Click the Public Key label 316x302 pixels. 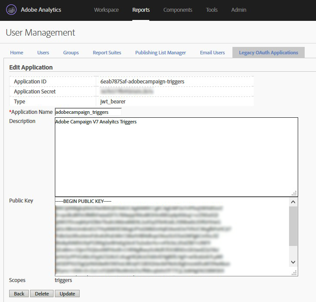[x=21, y=201]
